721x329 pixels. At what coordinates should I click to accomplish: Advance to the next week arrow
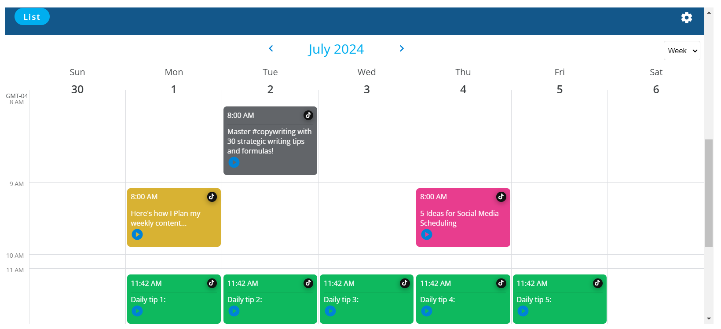[x=402, y=48]
